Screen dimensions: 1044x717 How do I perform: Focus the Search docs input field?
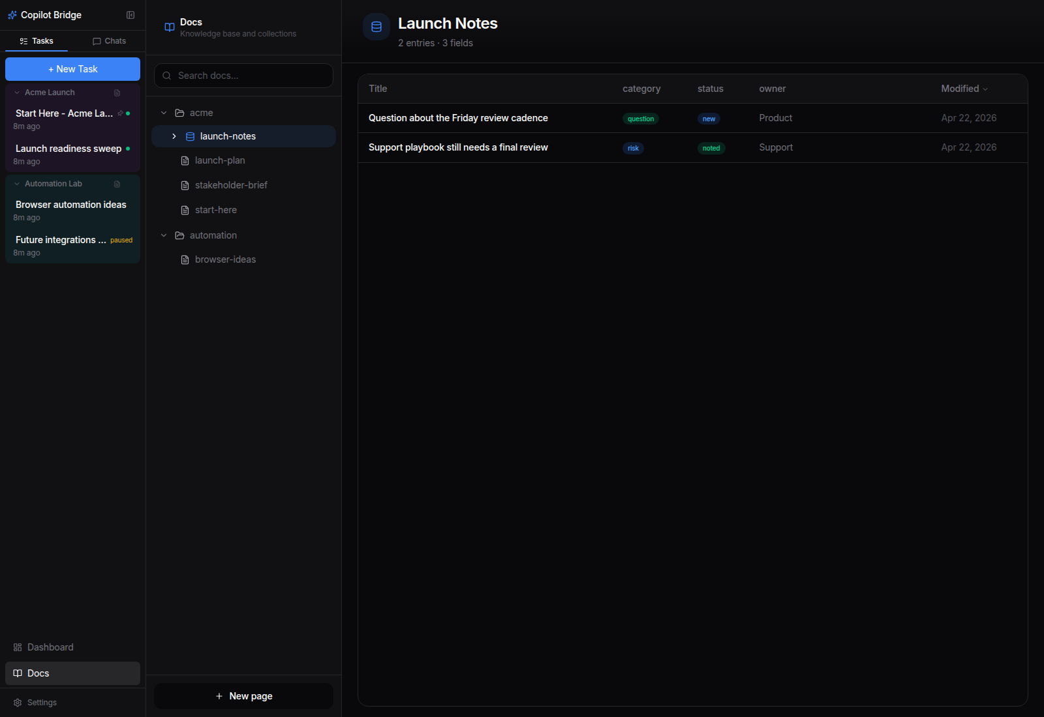(x=243, y=76)
